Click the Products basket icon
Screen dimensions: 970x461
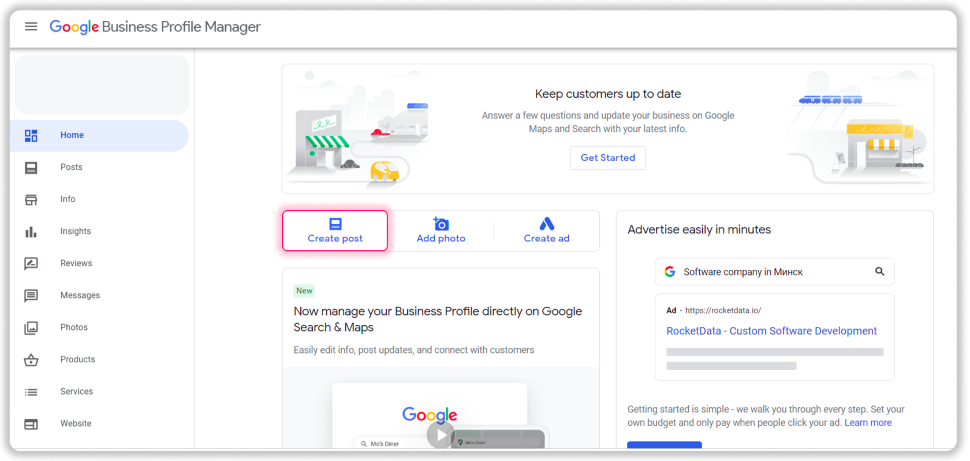(31, 360)
